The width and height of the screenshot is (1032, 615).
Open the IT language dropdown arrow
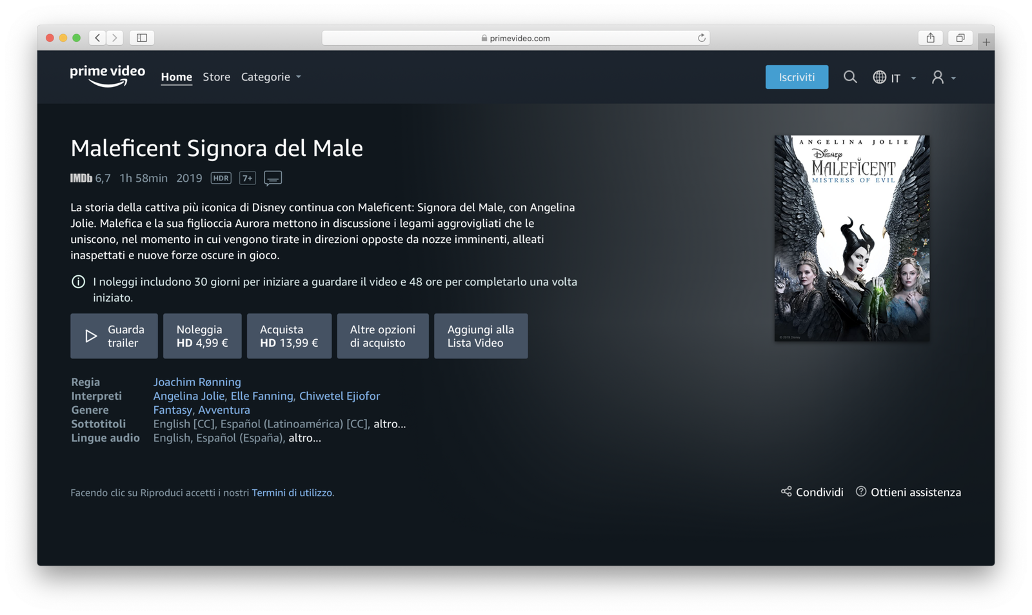coord(913,78)
